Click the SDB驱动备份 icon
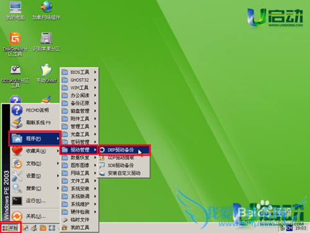This screenshot has width=310, height=233. click(102, 165)
